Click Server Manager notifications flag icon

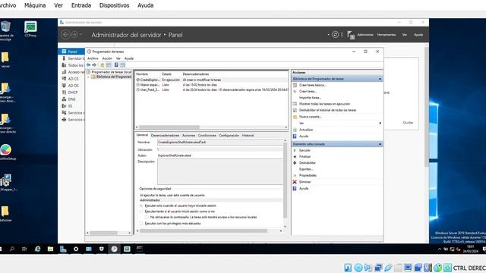click(x=351, y=35)
